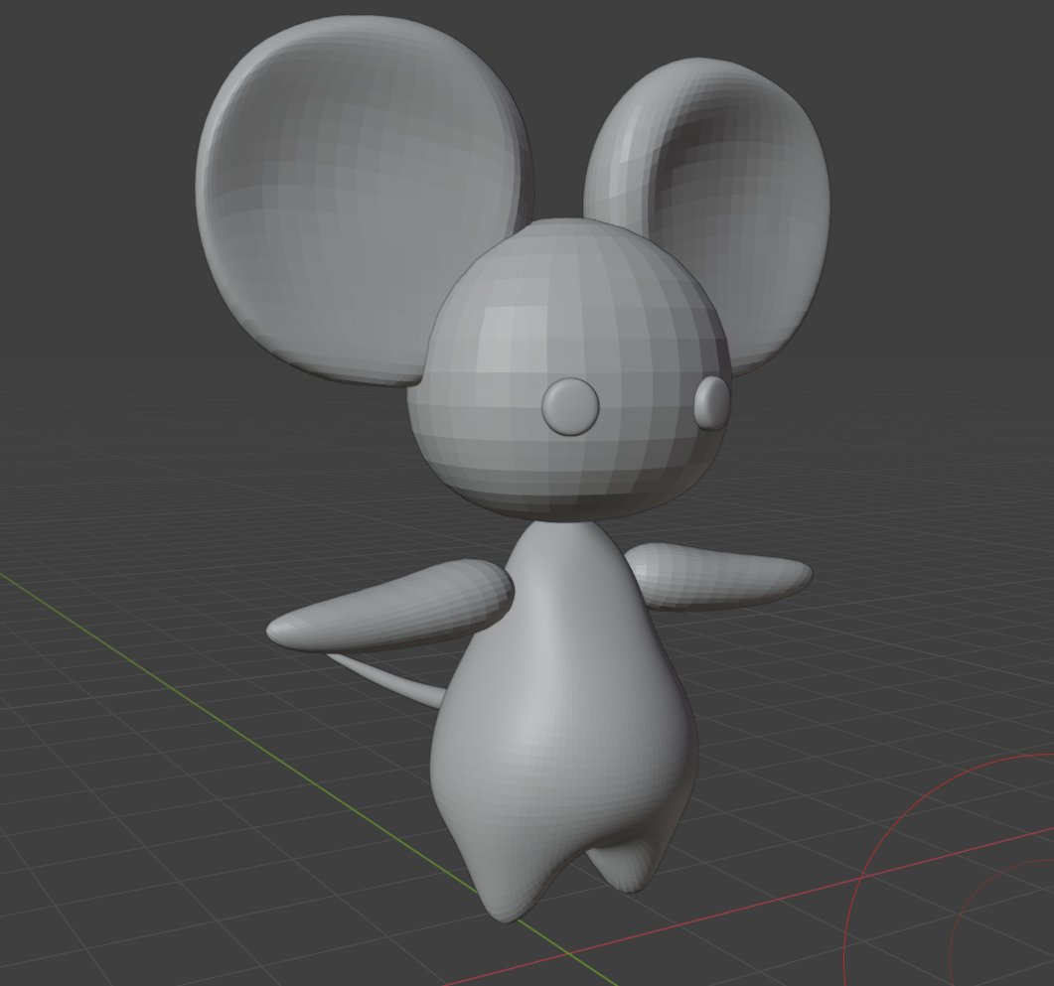Select the arm extending to the right

(x=719, y=576)
